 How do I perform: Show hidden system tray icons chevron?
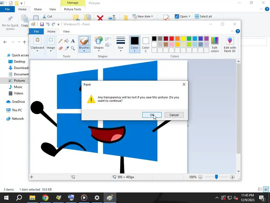click(217, 198)
